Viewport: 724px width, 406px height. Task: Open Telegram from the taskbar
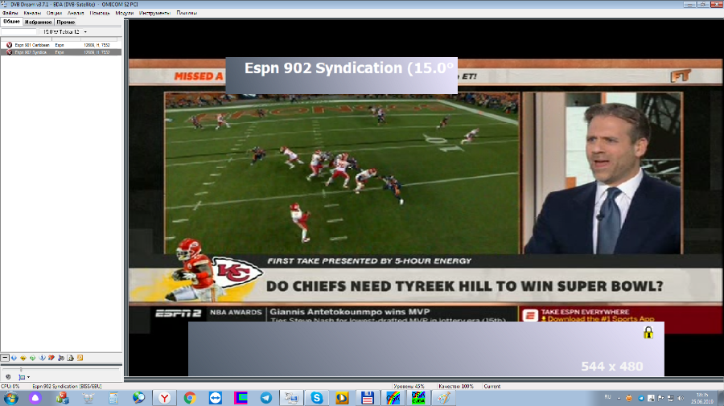click(x=265, y=397)
